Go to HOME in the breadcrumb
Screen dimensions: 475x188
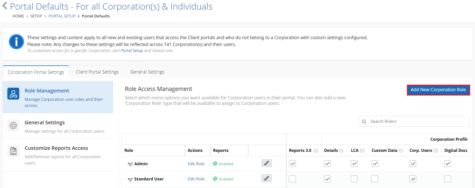[18, 16]
